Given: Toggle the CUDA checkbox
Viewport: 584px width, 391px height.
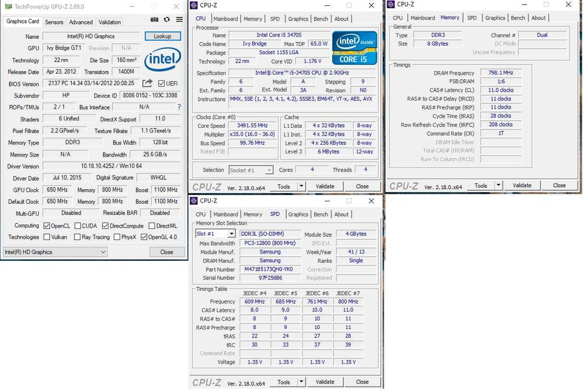Looking at the screenshot, I should pyautogui.click(x=78, y=226).
